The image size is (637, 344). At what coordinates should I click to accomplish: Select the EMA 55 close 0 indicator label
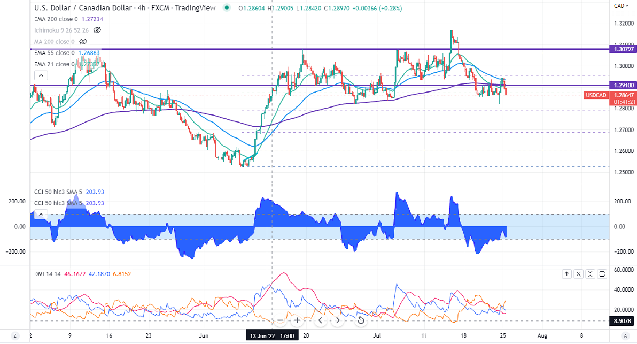coord(55,53)
